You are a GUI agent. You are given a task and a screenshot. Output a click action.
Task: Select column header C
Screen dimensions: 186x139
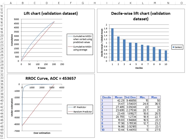(34, 3)
